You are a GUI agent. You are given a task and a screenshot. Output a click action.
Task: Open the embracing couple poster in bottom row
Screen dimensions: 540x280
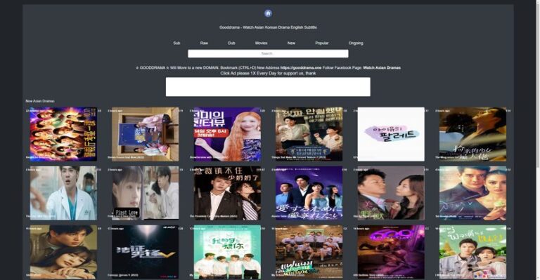click(x=63, y=252)
